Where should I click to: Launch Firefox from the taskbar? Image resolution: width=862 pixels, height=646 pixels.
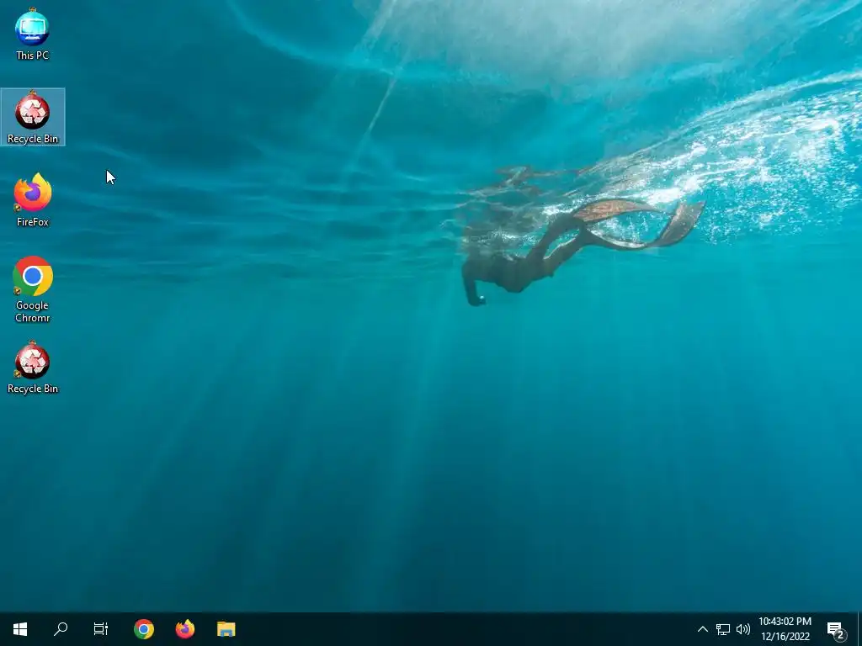pyautogui.click(x=184, y=629)
